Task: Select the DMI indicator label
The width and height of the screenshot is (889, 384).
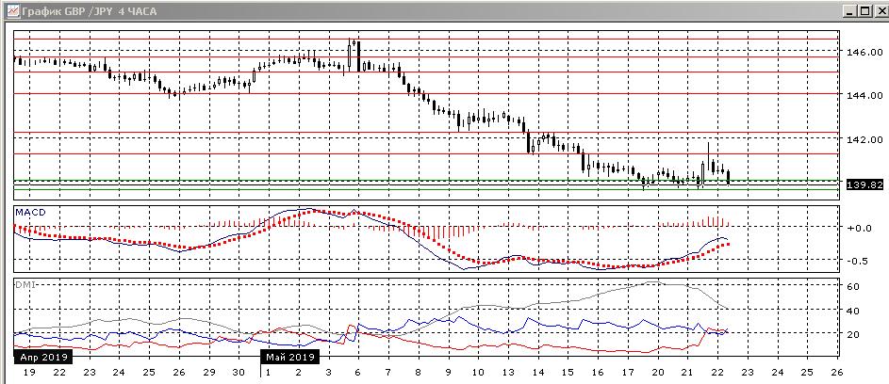Action: (25, 283)
